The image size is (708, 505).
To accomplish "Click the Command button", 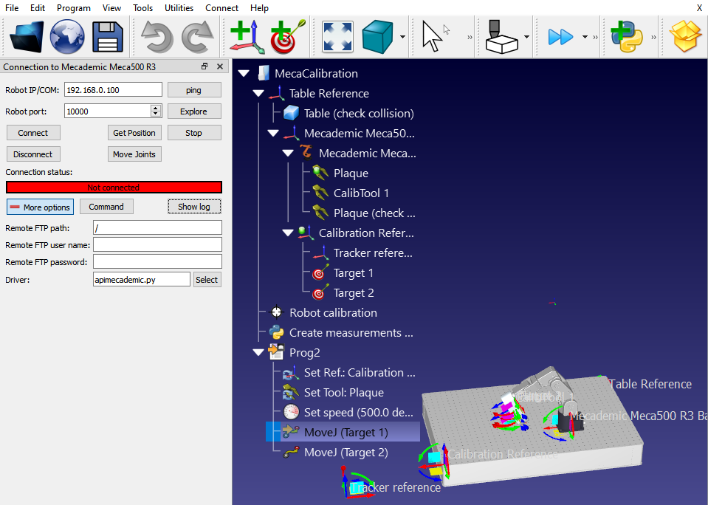I will (x=106, y=207).
